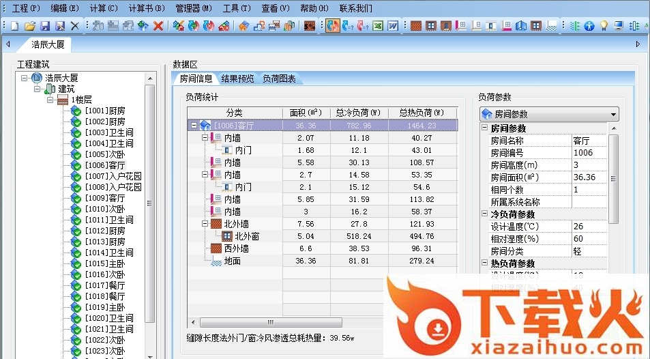Click the Word export toolbar icon
The width and height of the screenshot is (650, 359).
click(393, 26)
